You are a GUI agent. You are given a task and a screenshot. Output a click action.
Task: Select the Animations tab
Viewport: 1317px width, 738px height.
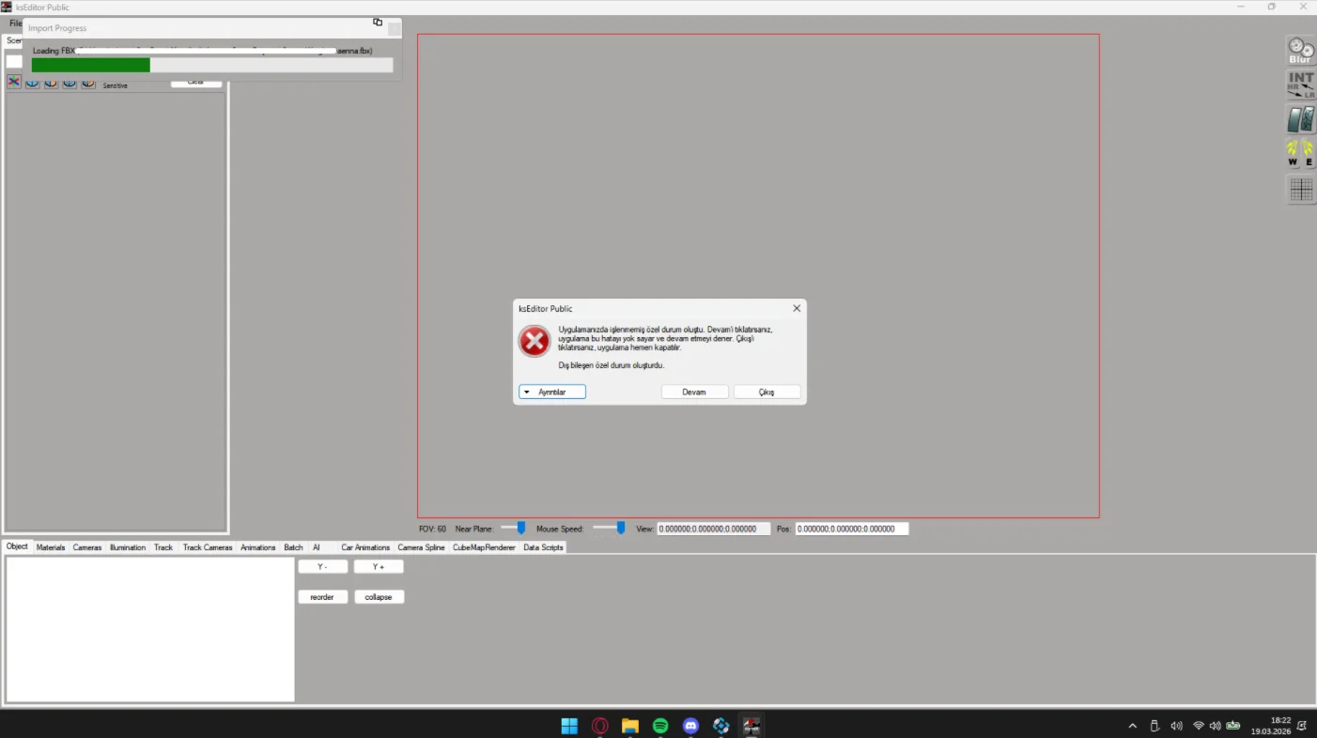tap(258, 547)
